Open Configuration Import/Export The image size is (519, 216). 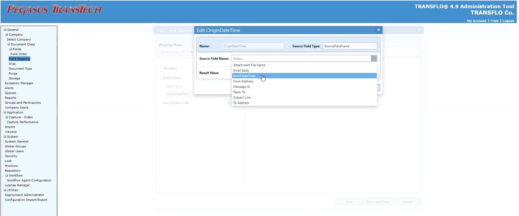coord(26,200)
